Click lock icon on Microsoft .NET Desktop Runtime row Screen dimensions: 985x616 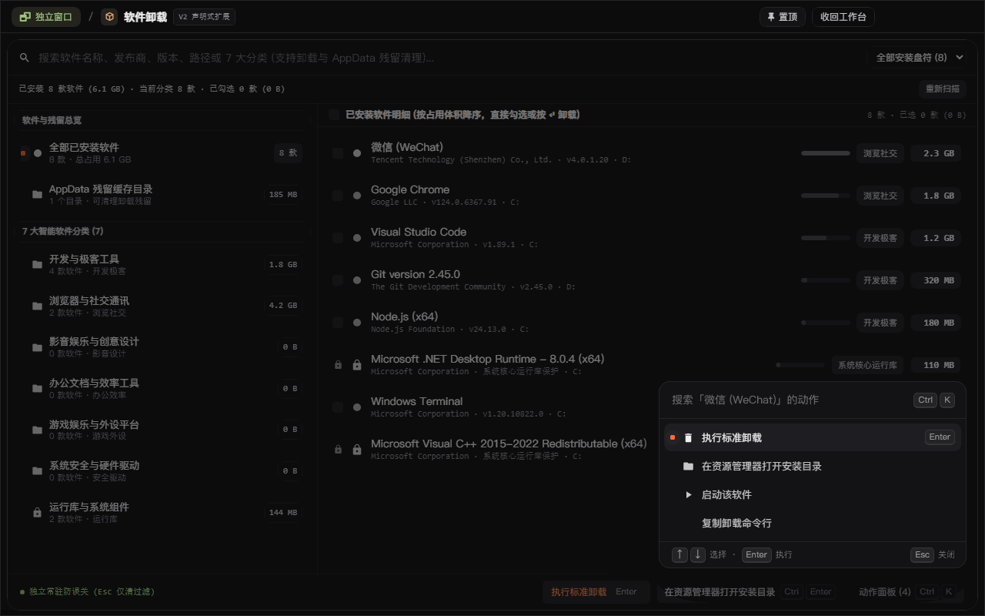[357, 365]
